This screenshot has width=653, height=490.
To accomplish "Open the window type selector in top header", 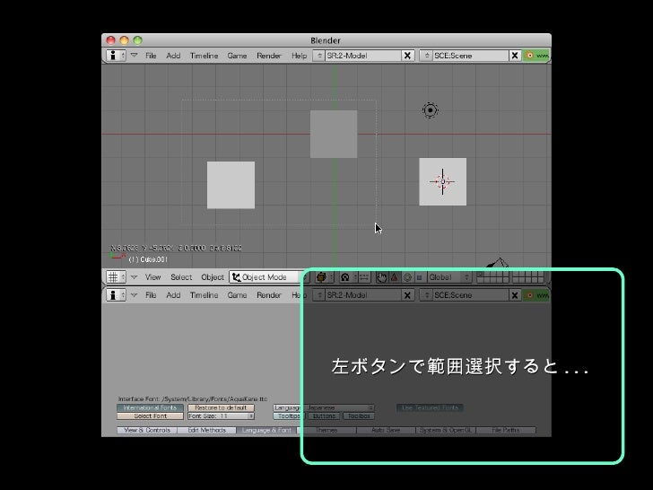I will [x=116, y=56].
